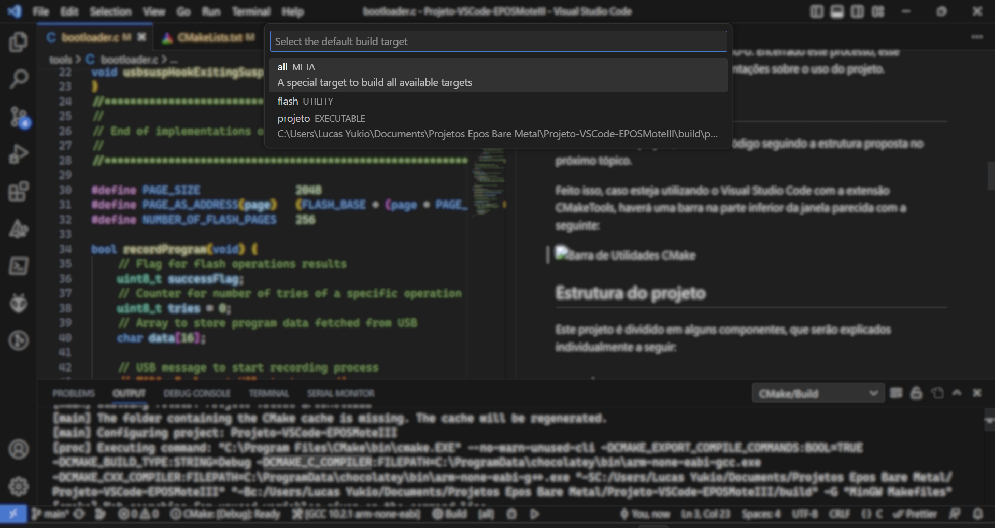Click the Ln, Col position indicator
Viewport: 995px width, 528px height.
point(705,514)
